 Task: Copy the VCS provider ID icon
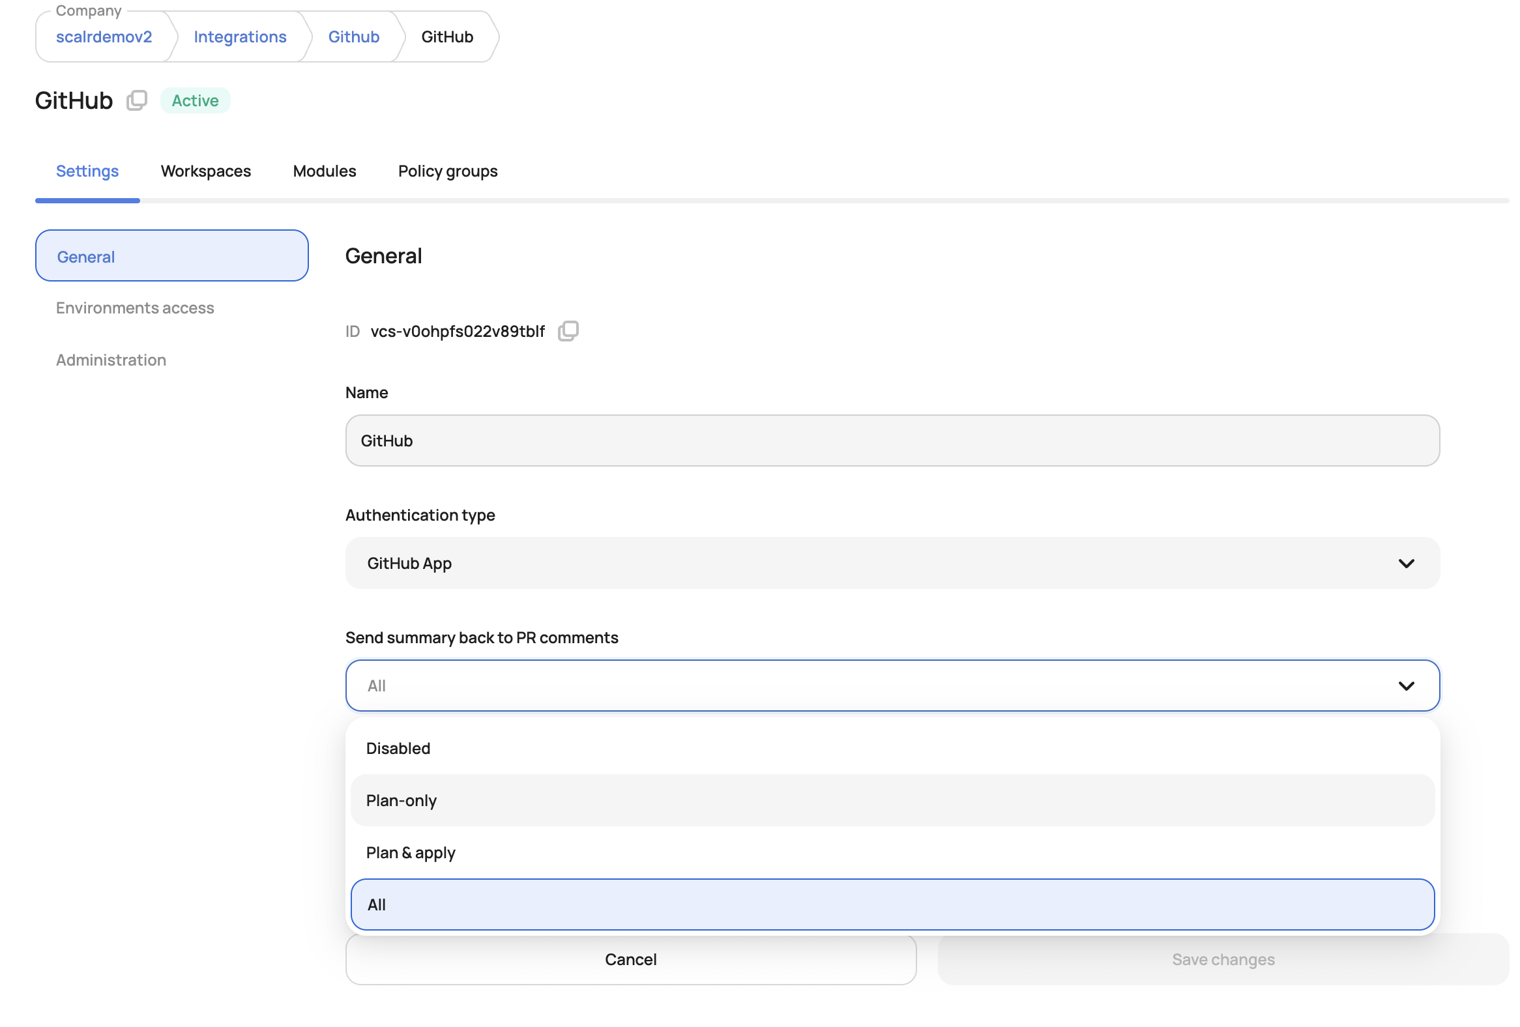(x=568, y=331)
